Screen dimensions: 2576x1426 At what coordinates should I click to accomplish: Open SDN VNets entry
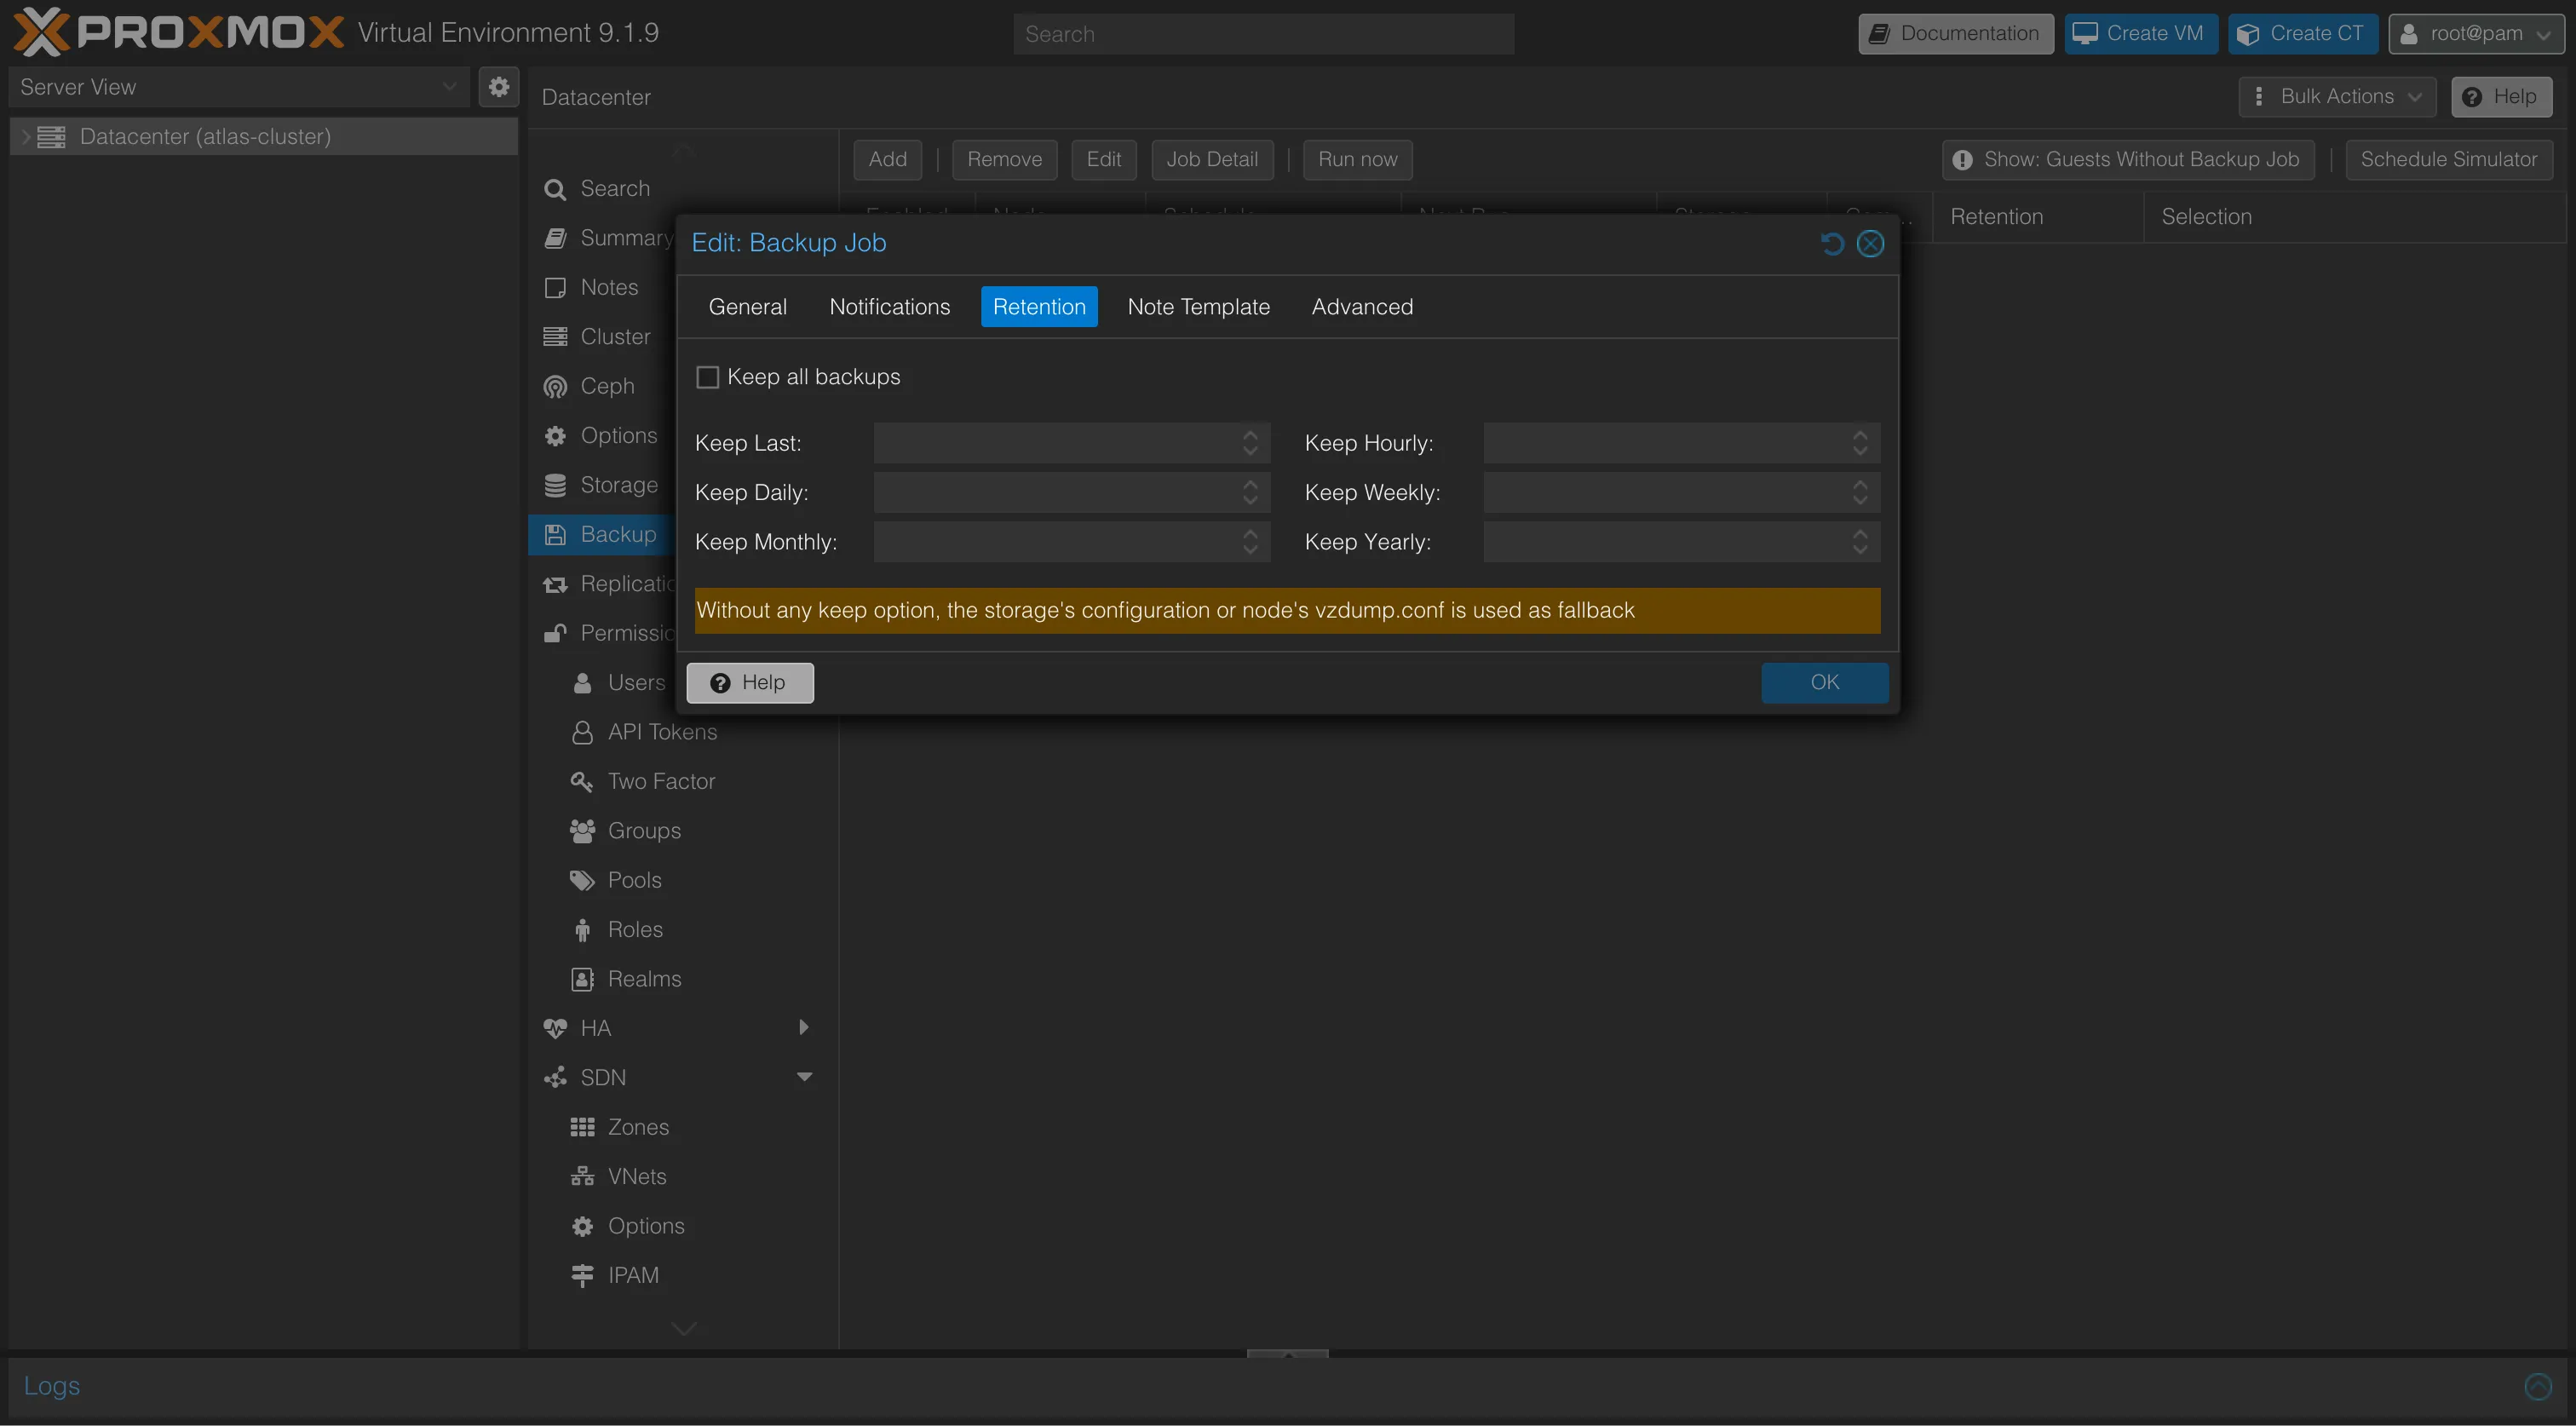click(x=636, y=1177)
